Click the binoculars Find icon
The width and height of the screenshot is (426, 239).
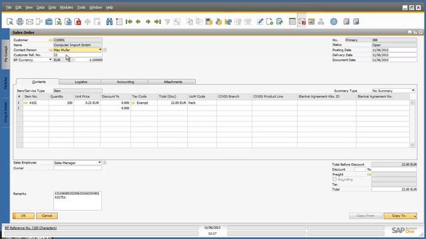(x=109, y=22)
